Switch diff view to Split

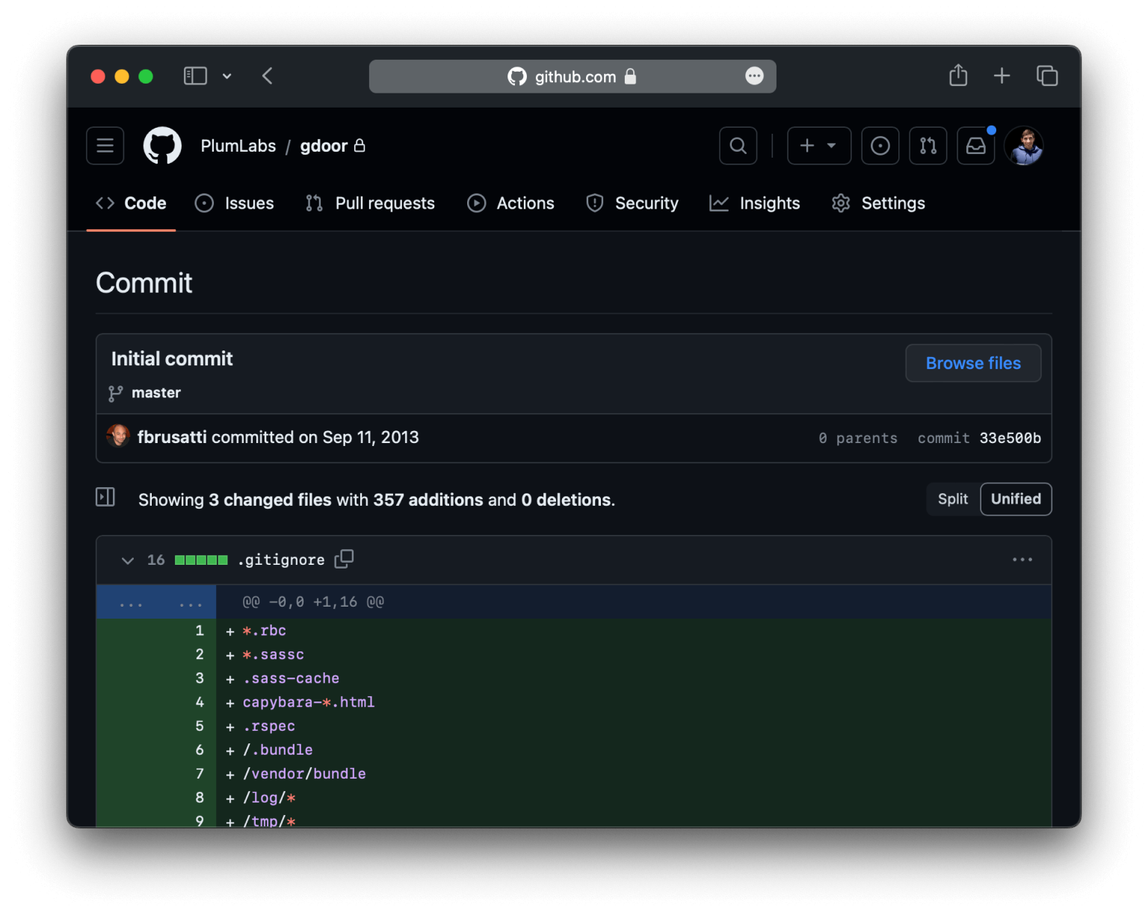pyautogui.click(x=952, y=499)
